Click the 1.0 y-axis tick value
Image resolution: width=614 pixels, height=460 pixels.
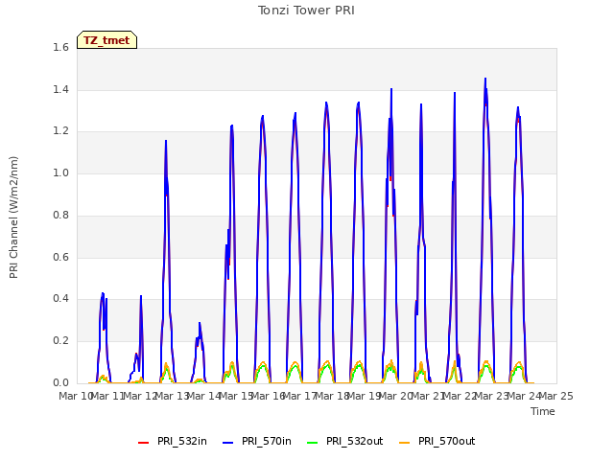click(60, 172)
